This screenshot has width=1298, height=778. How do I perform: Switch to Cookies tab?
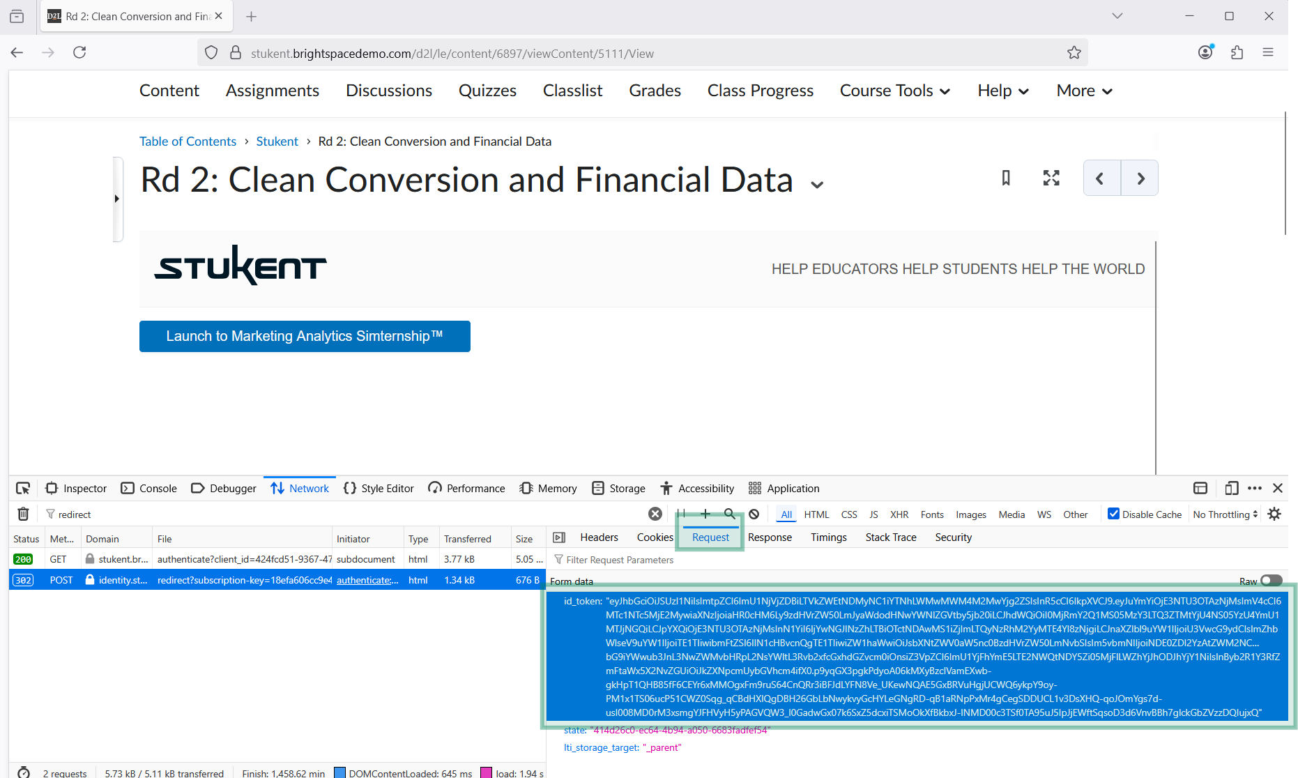[655, 537]
